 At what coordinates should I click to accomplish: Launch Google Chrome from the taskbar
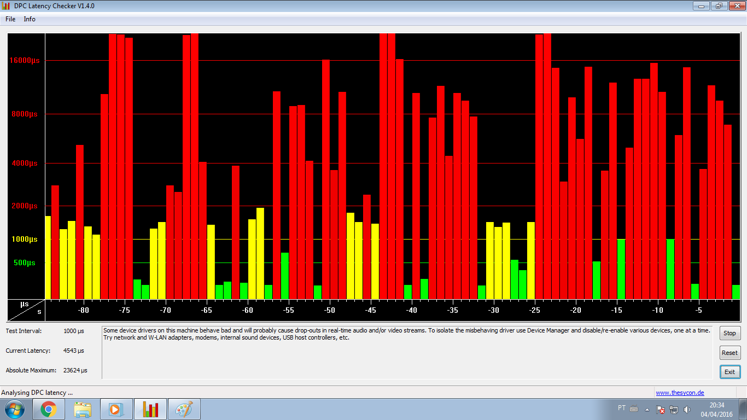coord(49,409)
